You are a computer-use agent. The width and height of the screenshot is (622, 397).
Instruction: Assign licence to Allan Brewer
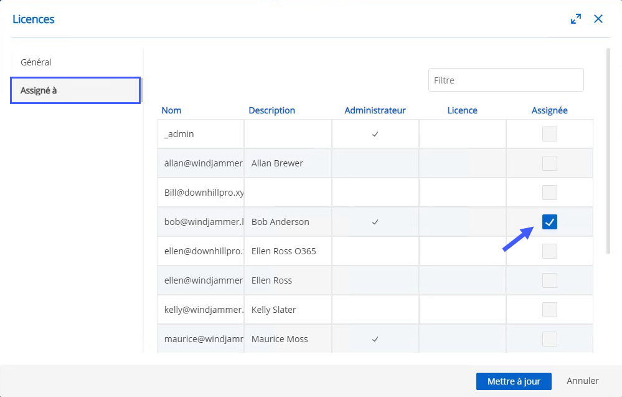[x=549, y=163]
